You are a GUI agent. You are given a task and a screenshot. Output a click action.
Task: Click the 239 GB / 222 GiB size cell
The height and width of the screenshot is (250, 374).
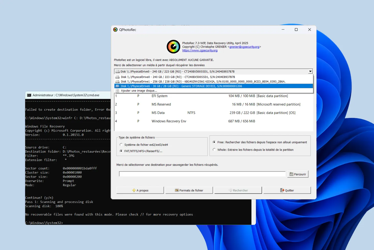point(242,113)
